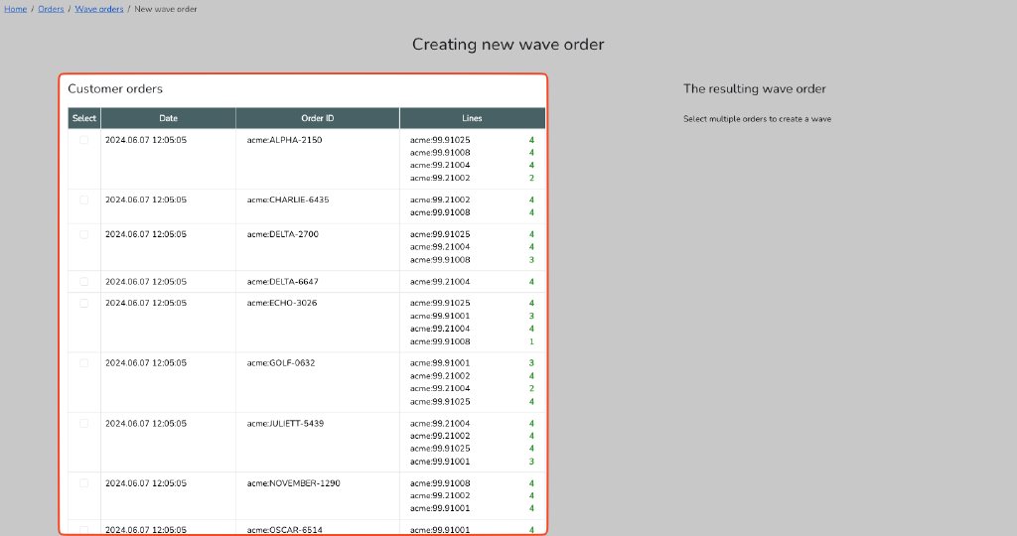This screenshot has width=1017, height=536.
Task: Click the Order ID column header
Action: (318, 118)
